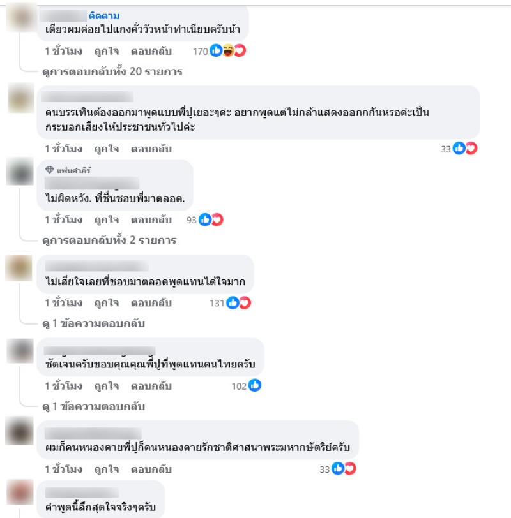Viewport: 511px width, 518px height.
Task: Click ติดตาม to follow the first commenter
Action: (104, 16)
